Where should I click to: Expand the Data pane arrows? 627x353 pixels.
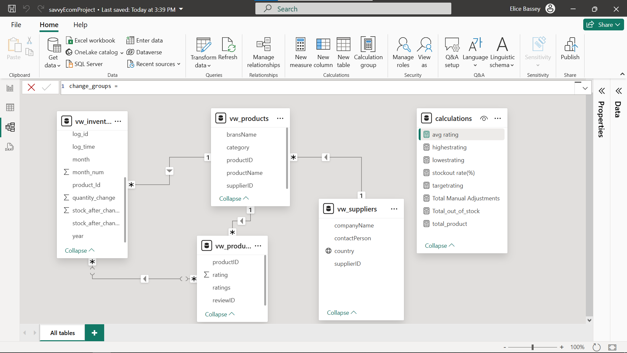[x=619, y=91]
